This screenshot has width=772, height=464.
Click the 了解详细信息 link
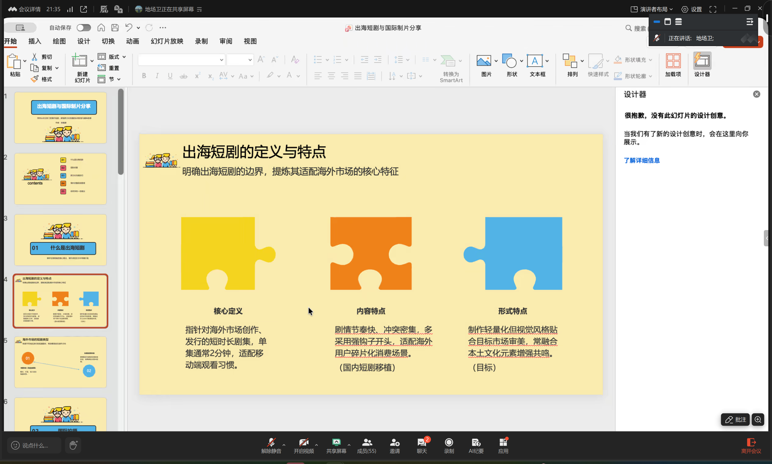tap(642, 160)
